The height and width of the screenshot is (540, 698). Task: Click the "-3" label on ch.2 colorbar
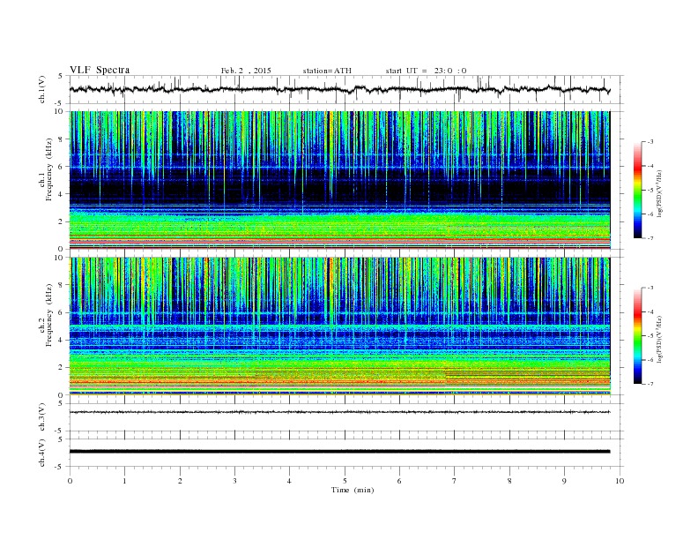[650, 288]
